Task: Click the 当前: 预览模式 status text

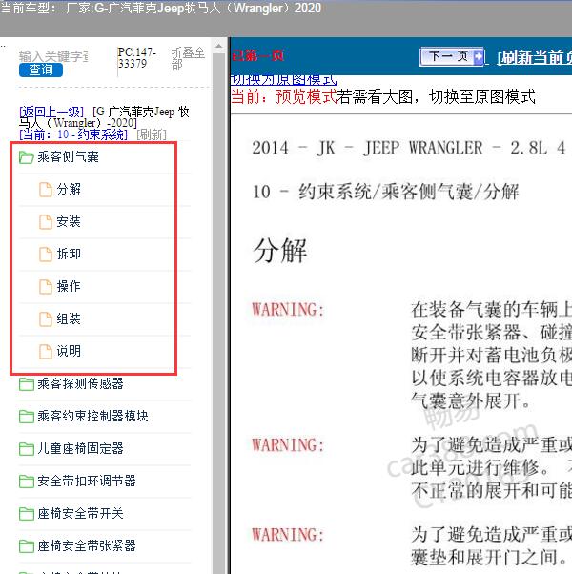Action: 284,97
